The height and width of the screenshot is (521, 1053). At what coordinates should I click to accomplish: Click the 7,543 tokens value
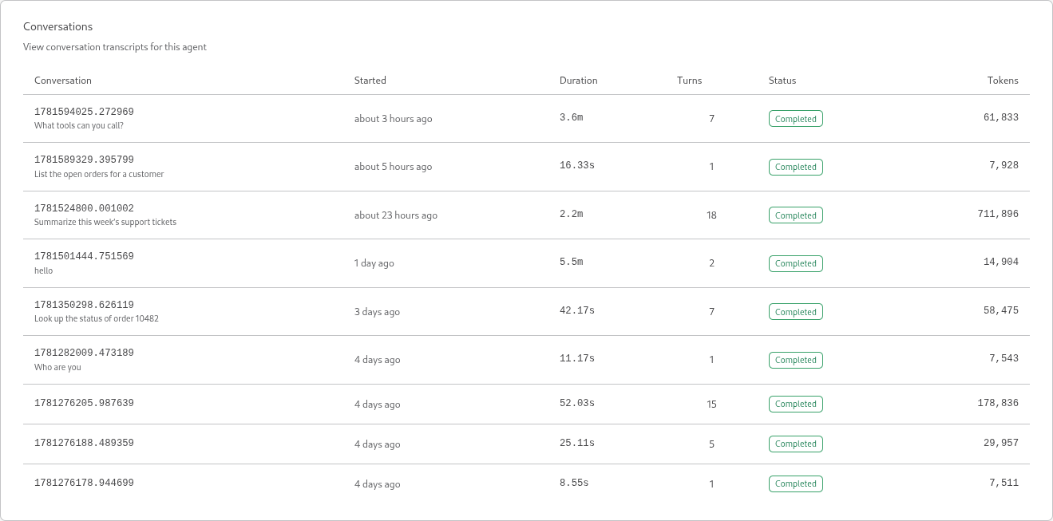1004,358
